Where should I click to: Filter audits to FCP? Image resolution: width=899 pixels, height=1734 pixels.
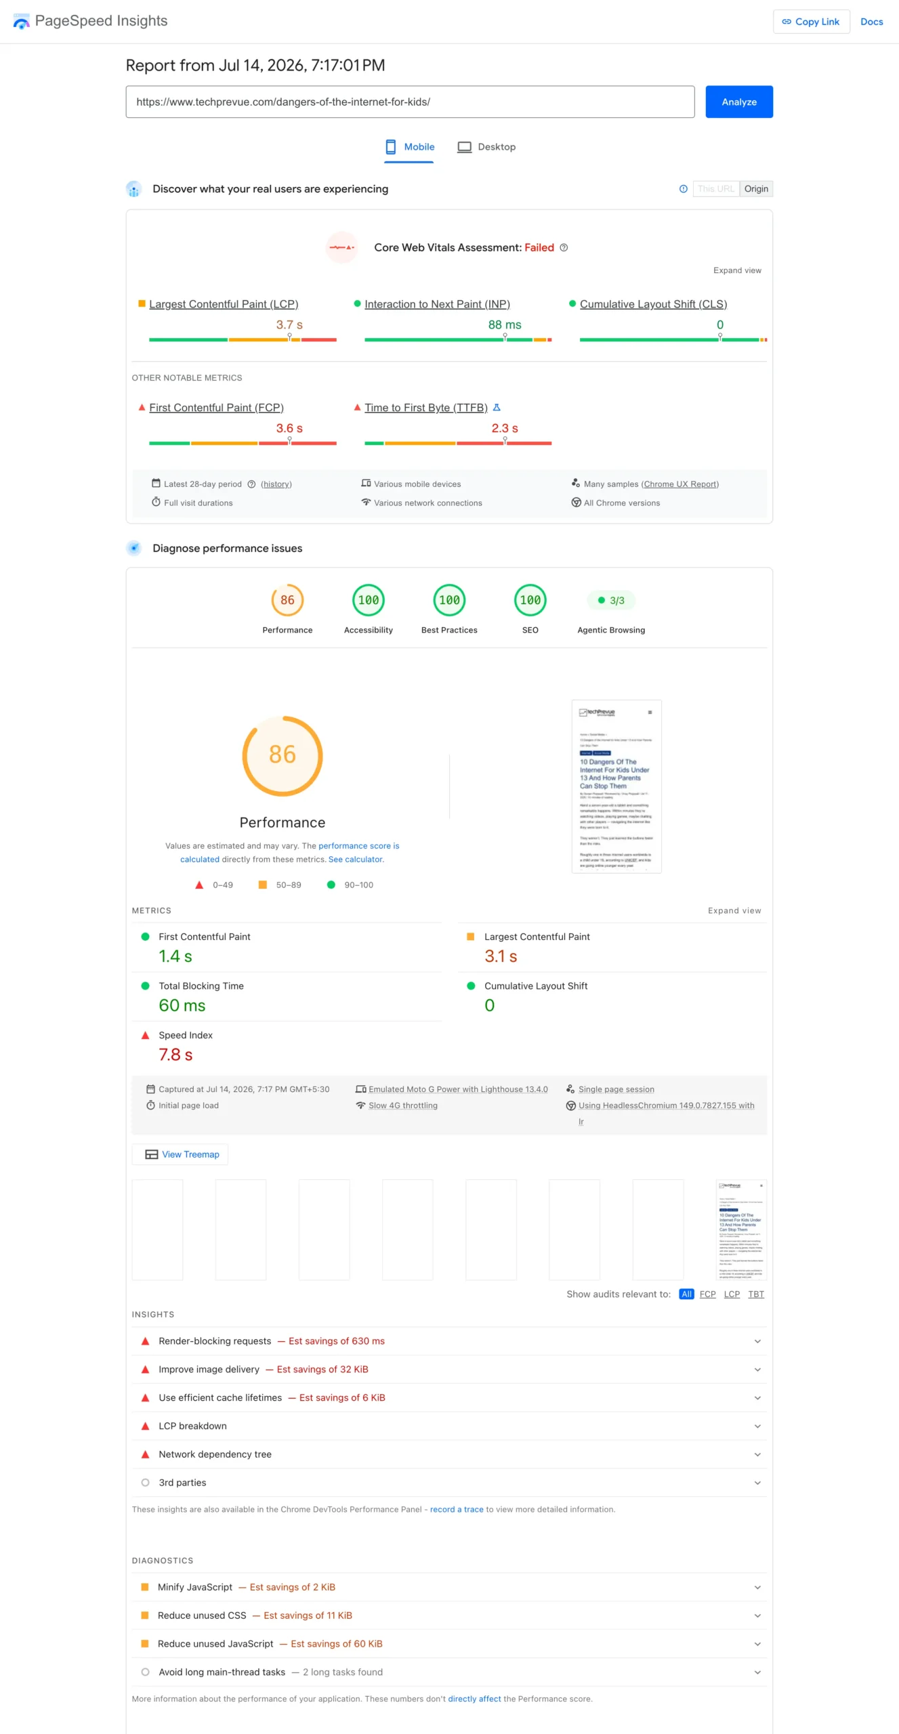(707, 1294)
